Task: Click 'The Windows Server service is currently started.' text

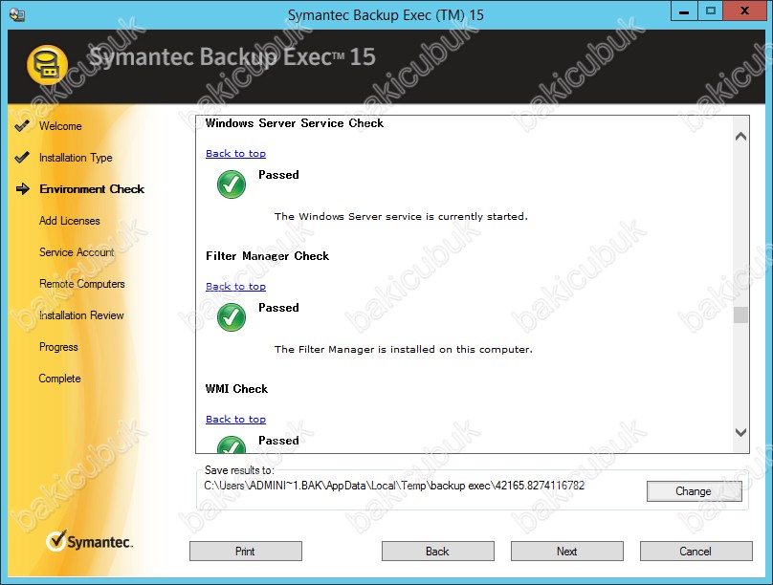Action: click(401, 216)
